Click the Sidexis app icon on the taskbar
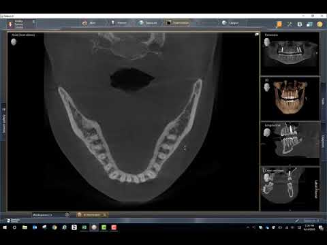Image resolution: width=327 pixels, height=245 pixels. point(94,227)
